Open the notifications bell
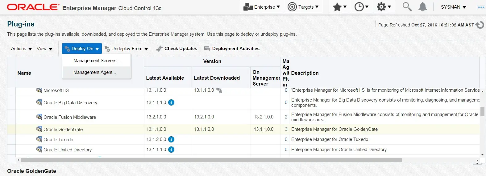This screenshot has height=176, width=486. coord(422,7)
